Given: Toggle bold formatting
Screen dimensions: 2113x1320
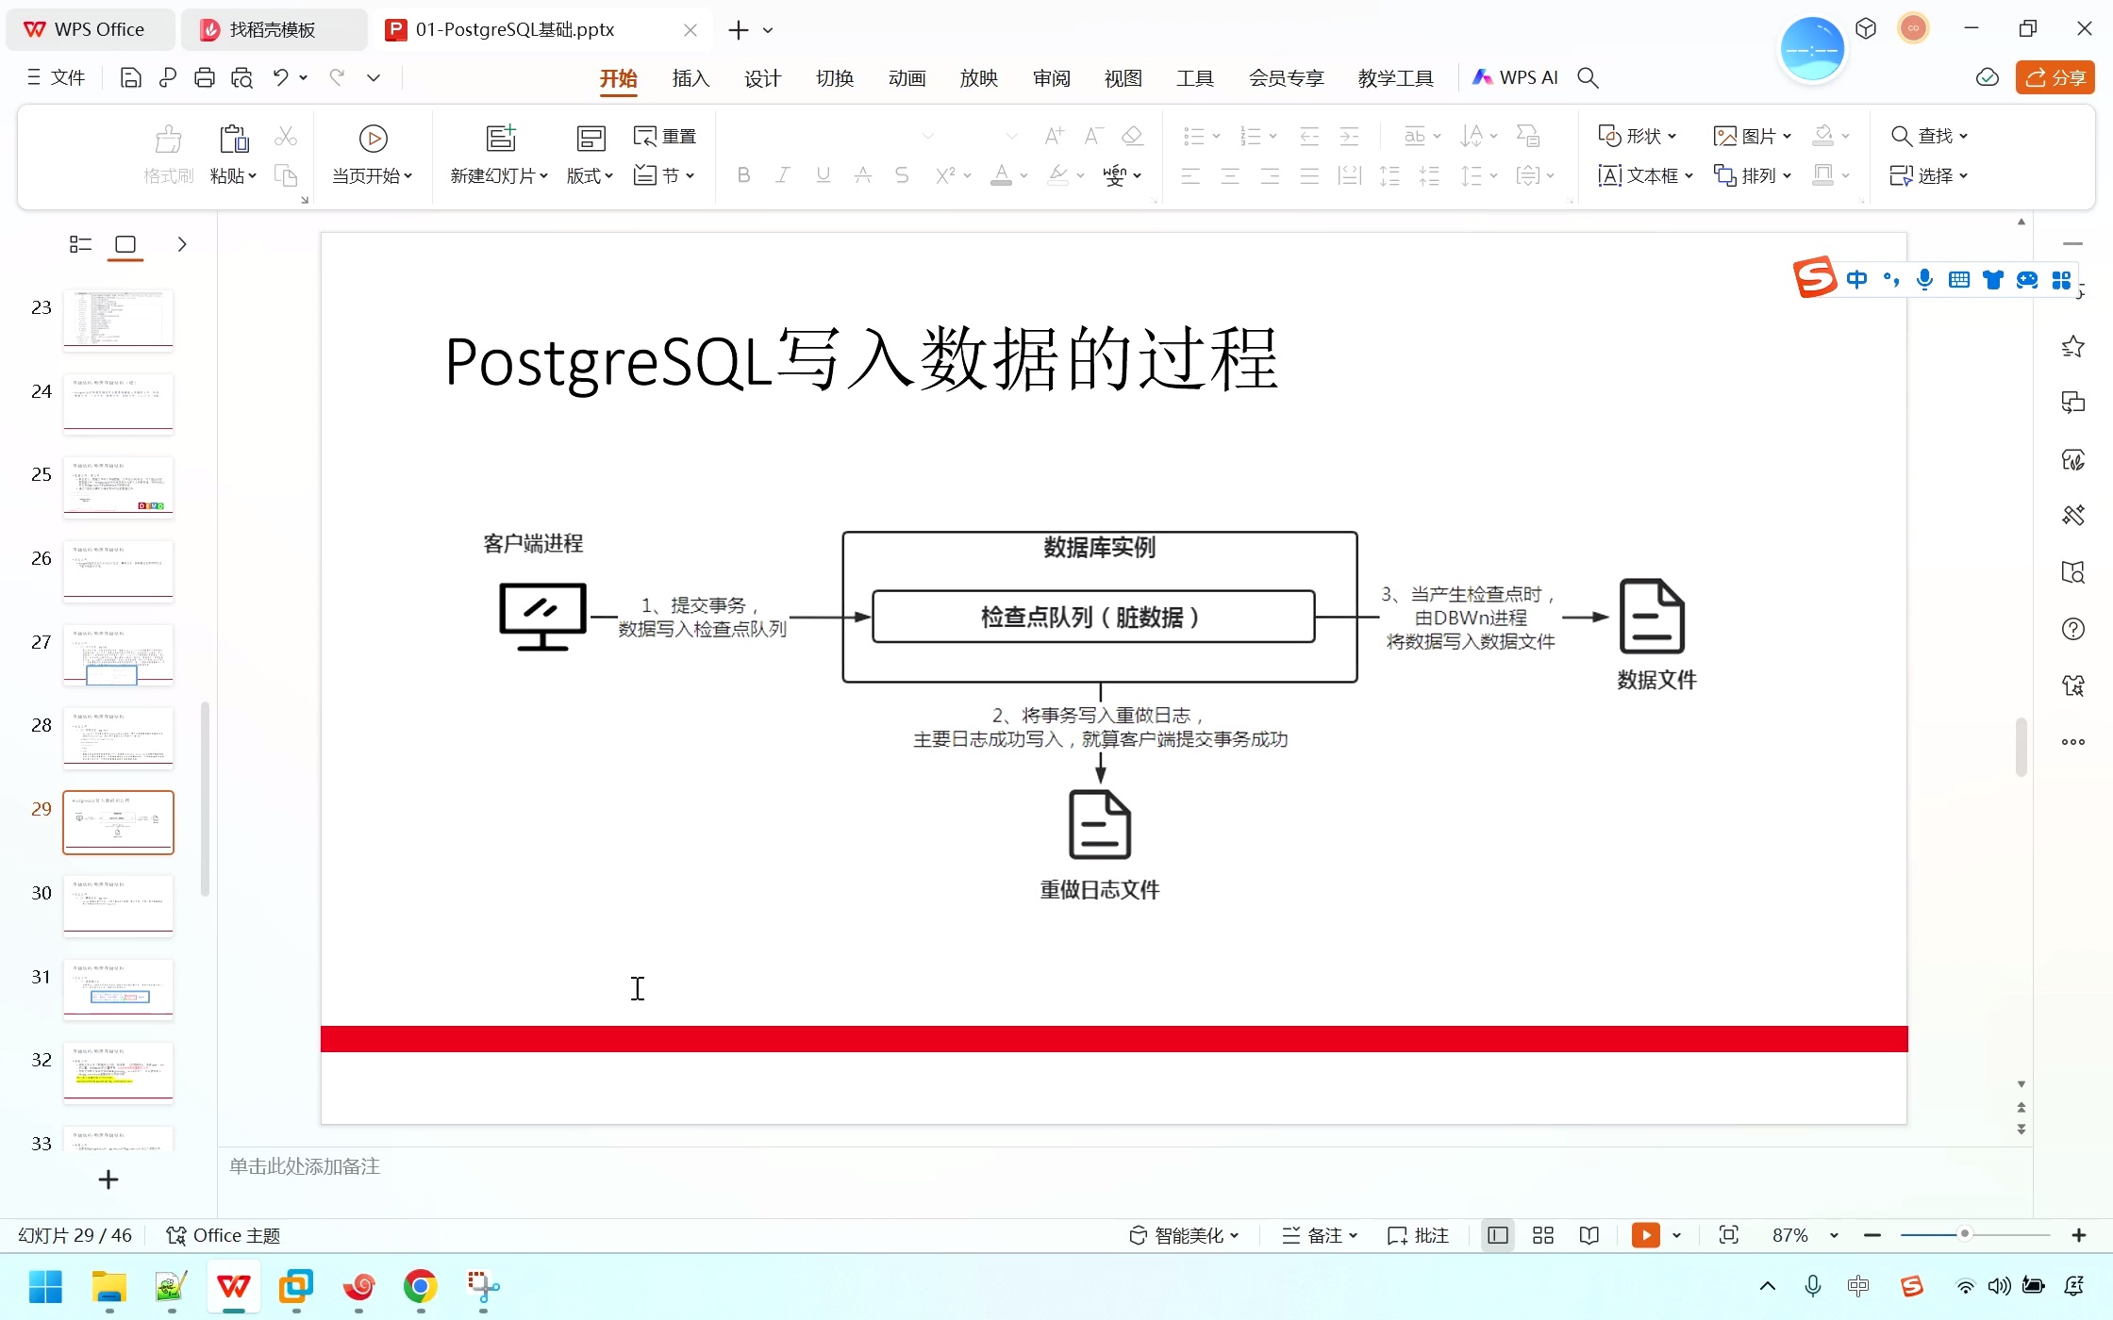Looking at the screenshot, I should tap(743, 175).
